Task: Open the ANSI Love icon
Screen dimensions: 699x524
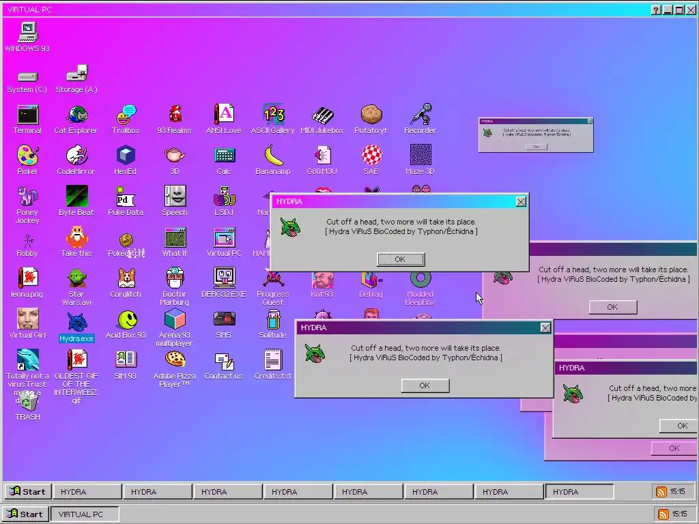Action: (x=224, y=115)
